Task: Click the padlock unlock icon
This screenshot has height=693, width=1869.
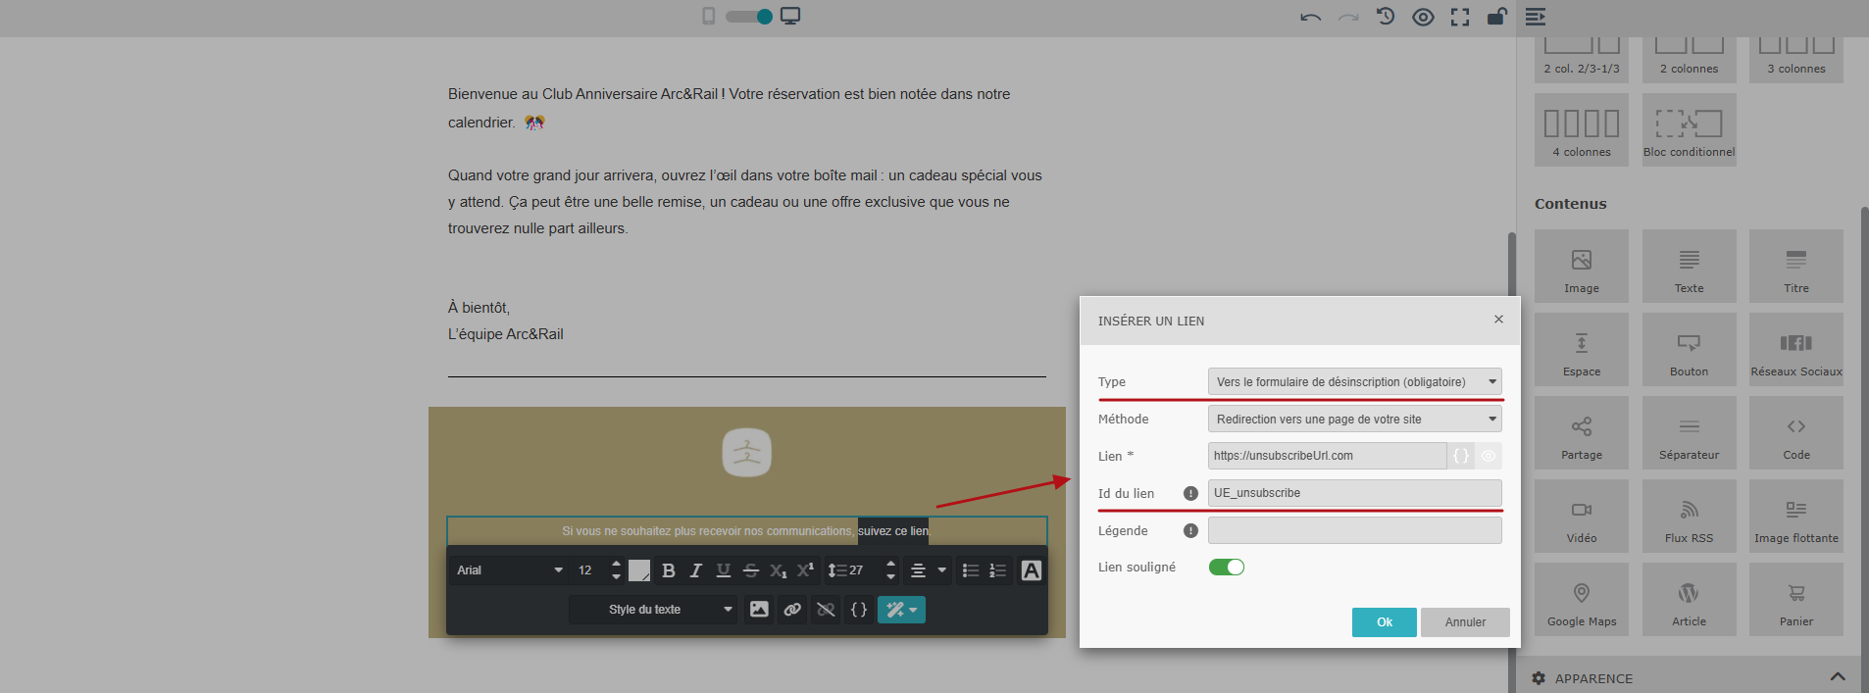Action: (x=1496, y=16)
